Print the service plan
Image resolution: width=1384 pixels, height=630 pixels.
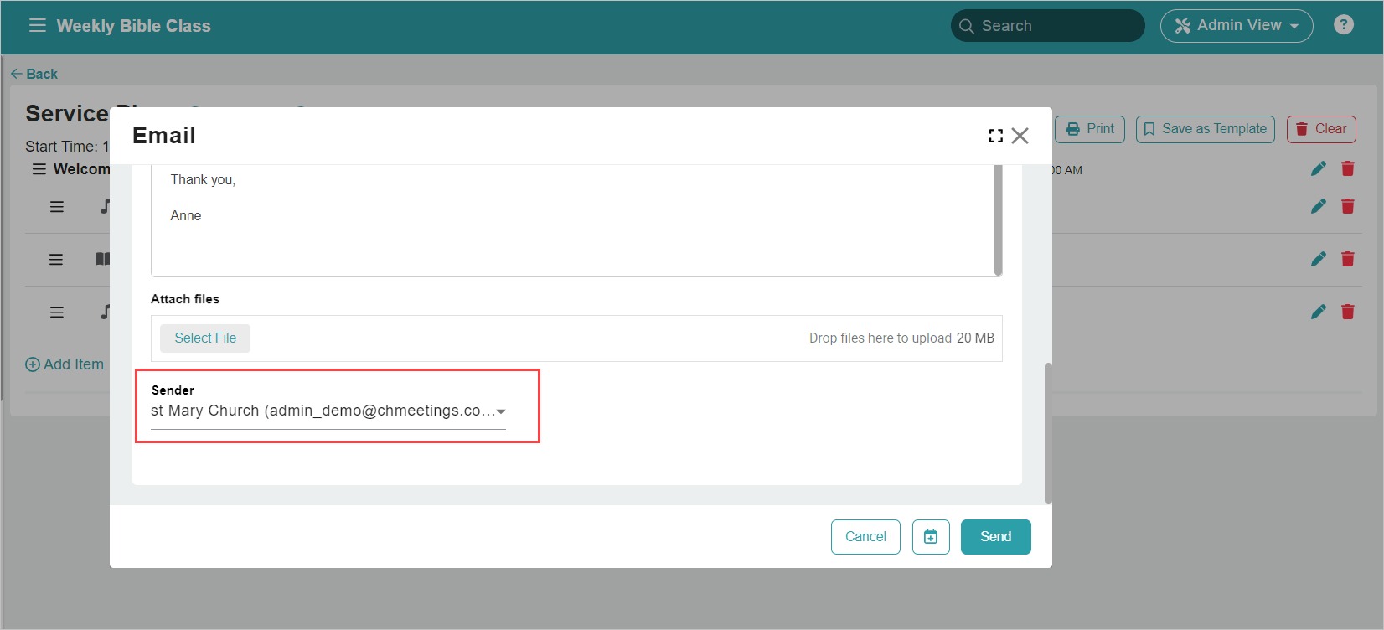click(1090, 129)
